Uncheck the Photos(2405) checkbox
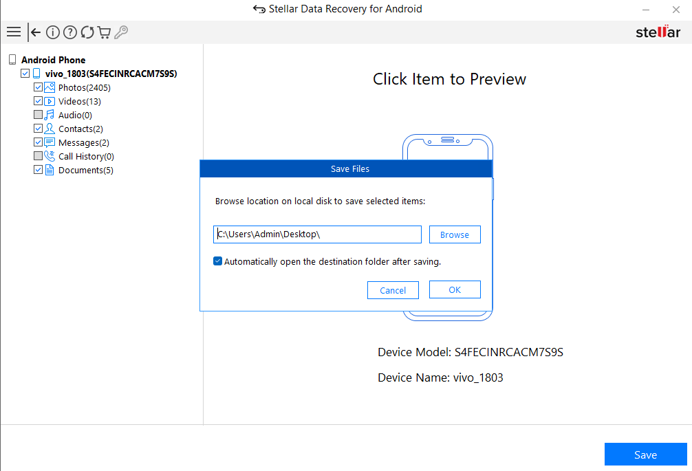 39,87
